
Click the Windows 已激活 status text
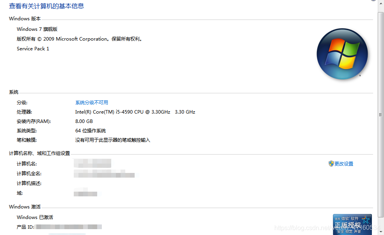point(35,217)
